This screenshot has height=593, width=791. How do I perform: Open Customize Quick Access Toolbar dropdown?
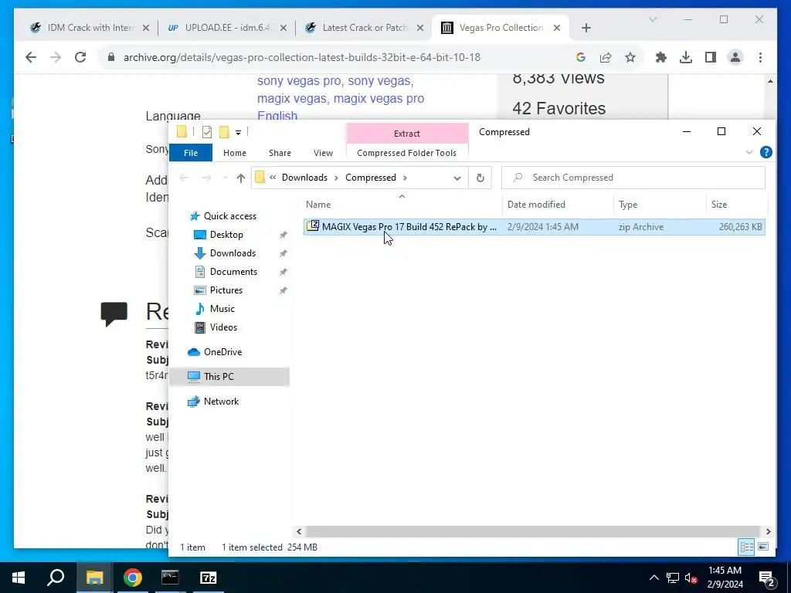pyautogui.click(x=238, y=133)
